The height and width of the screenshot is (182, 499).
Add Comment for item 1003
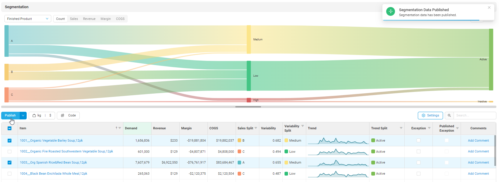pyautogui.click(x=478, y=162)
